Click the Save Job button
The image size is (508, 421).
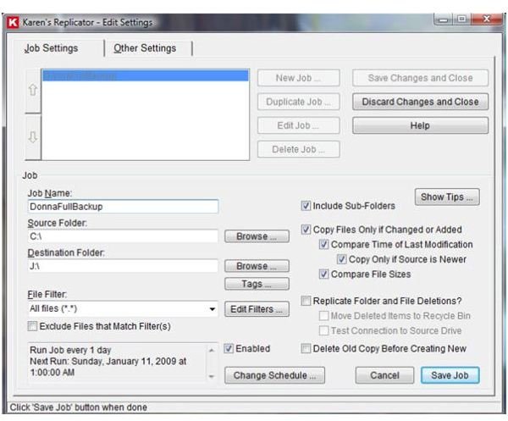(x=450, y=375)
